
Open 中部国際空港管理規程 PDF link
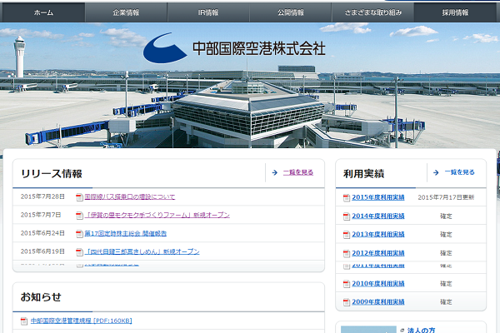coord(82,321)
